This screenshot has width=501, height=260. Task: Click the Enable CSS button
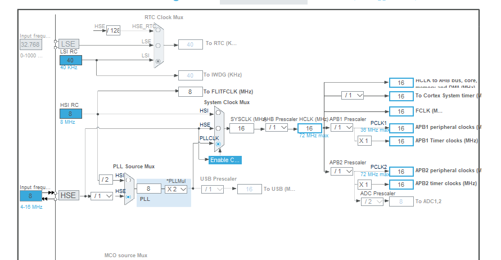(225, 160)
